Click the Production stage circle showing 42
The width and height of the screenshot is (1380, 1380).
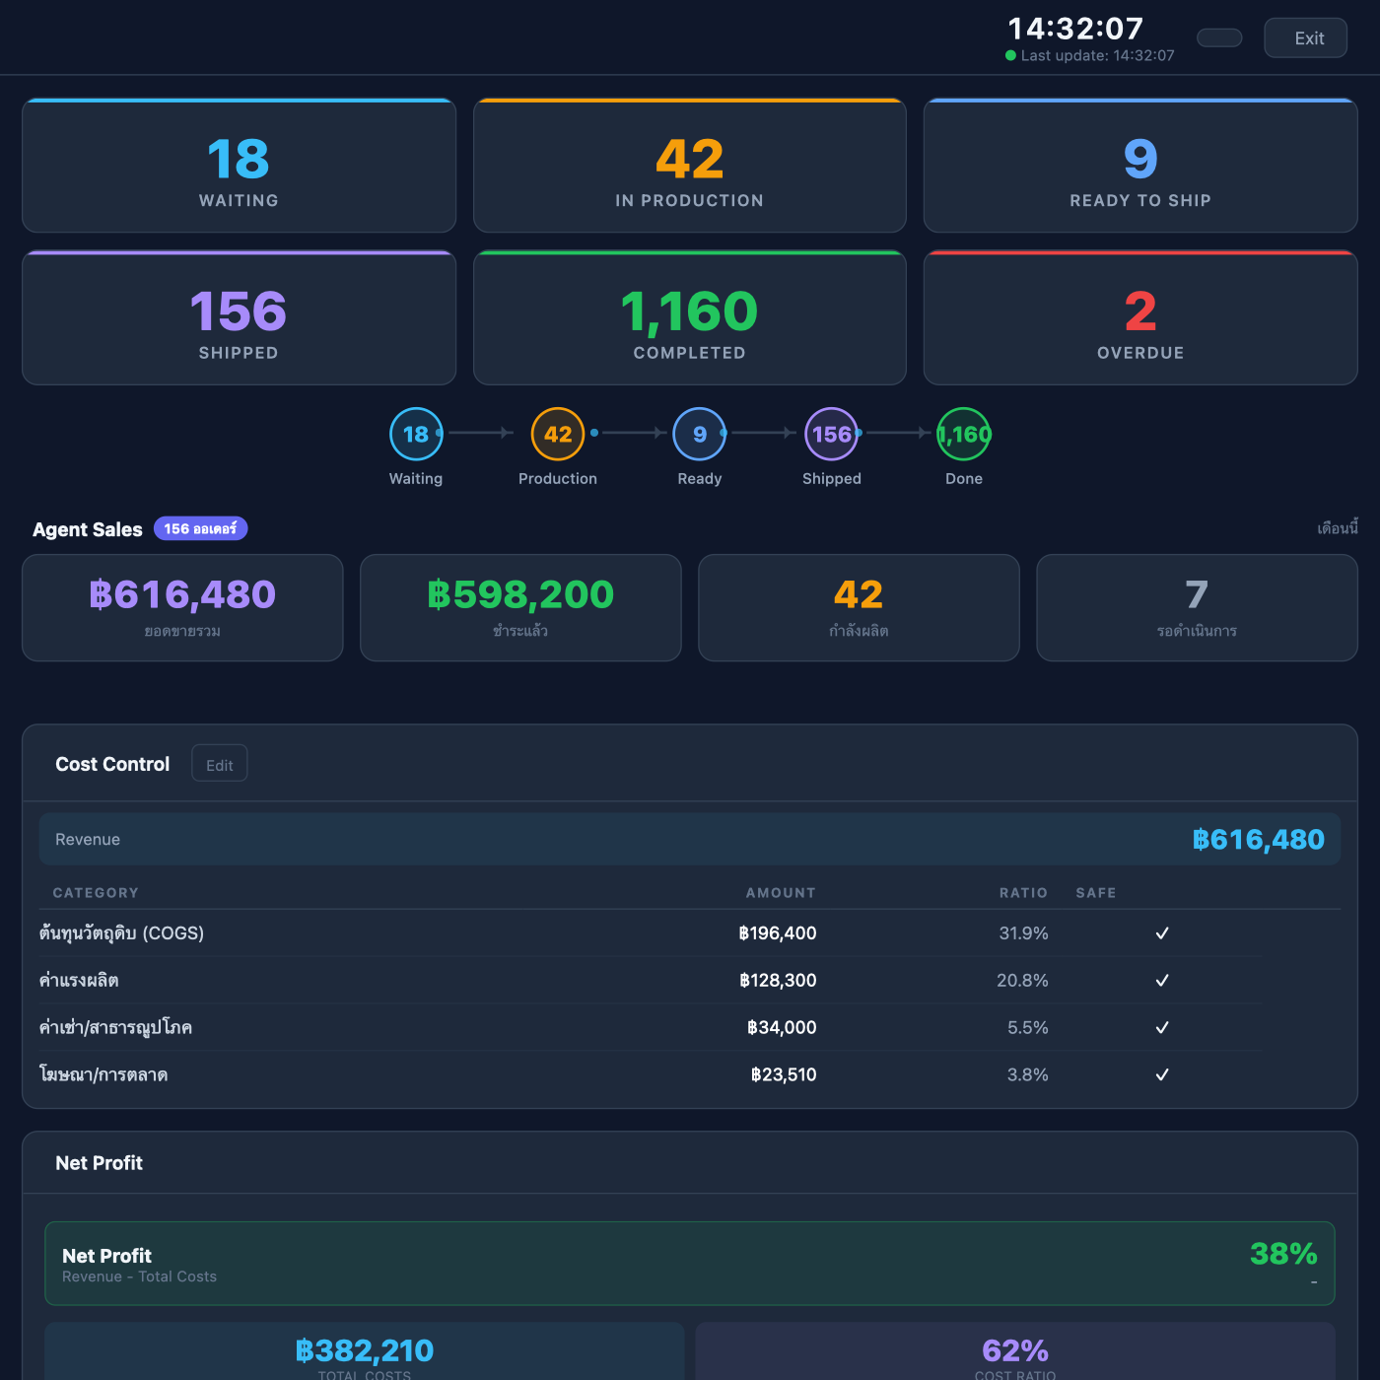pos(558,434)
